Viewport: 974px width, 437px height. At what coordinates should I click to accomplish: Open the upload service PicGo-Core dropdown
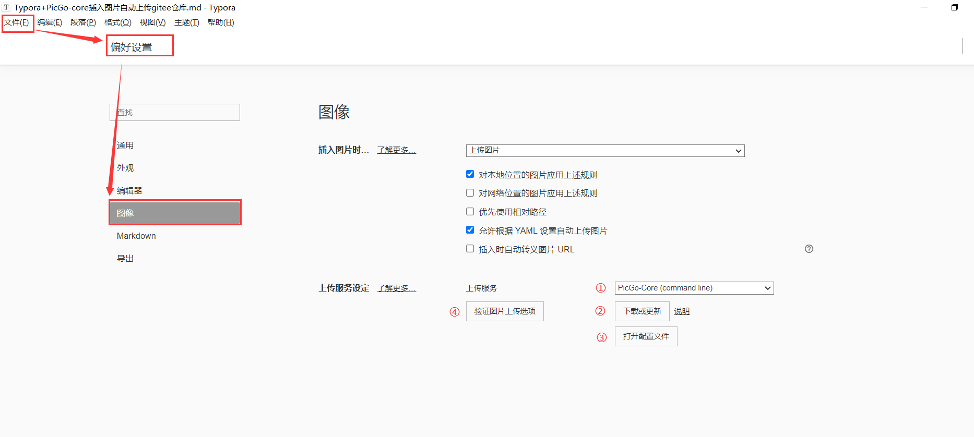point(694,288)
